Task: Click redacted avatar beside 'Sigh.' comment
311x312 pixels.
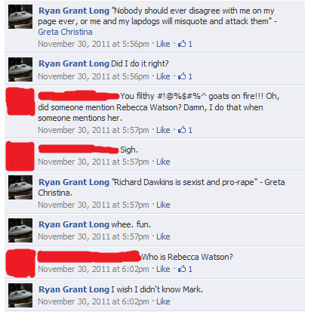Action: 20,156
